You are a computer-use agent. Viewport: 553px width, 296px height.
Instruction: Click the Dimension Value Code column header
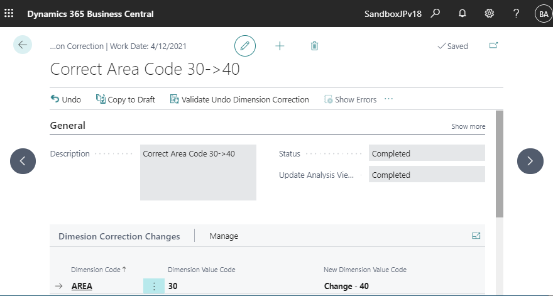pos(201,270)
